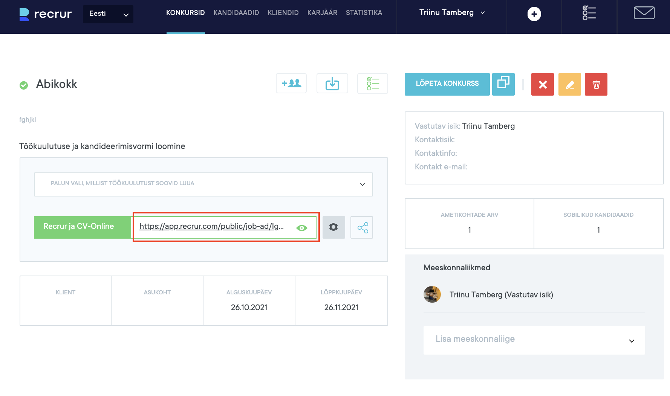Click the import download icon button
The image size is (670, 396).
coord(332,83)
